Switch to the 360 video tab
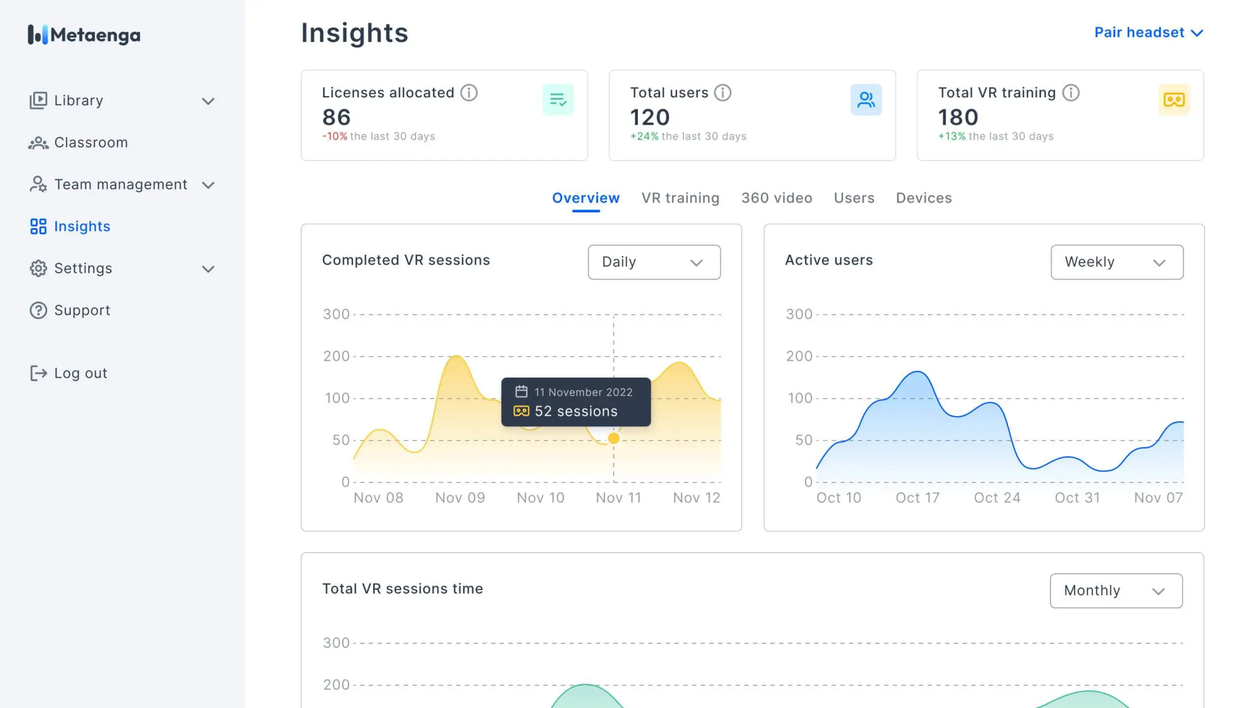Screen dimensions: 1260x708 777,198
